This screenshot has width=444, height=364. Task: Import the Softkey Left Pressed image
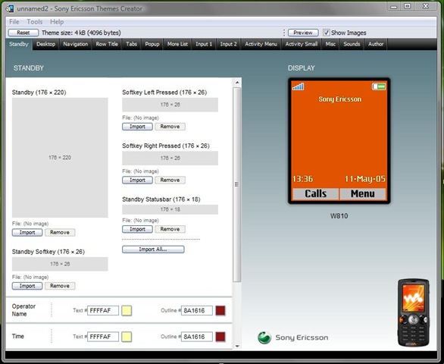tap(137, 127)
